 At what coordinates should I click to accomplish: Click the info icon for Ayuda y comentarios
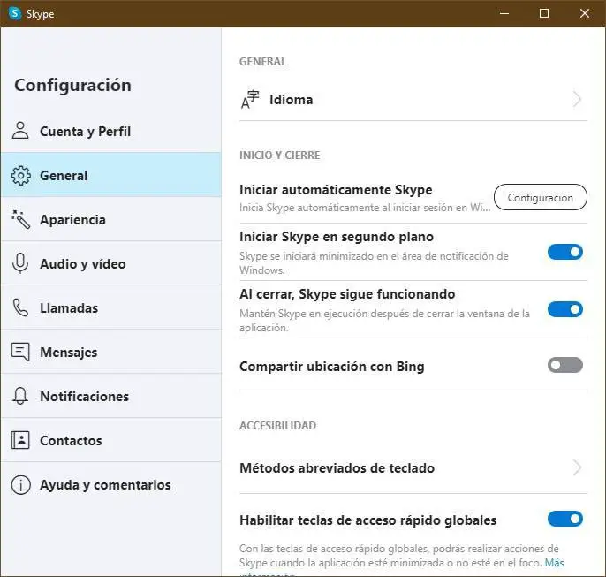pyautogui.click(x=20, y=484)
